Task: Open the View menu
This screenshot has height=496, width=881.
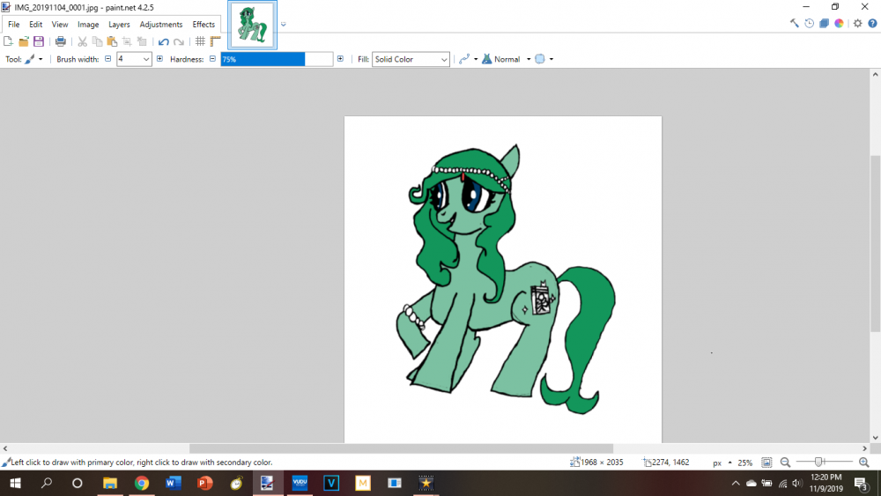Action: pos(60,24)
